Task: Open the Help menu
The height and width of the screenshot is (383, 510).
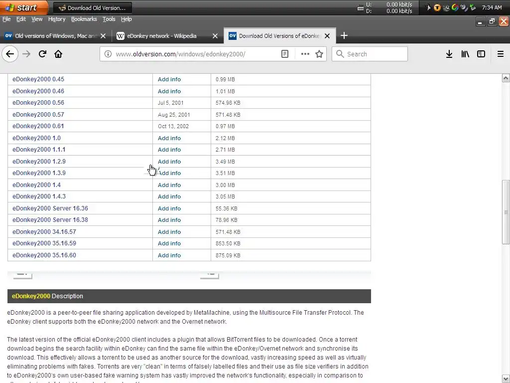Action: coord(127,19)
